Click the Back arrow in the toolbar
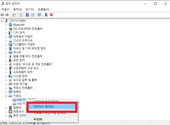Screen dimensions: 170x125 pyautogui.click(x=2, y=15)
